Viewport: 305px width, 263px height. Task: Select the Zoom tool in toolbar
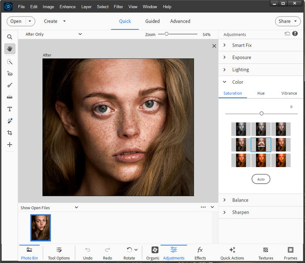point(10,37)
